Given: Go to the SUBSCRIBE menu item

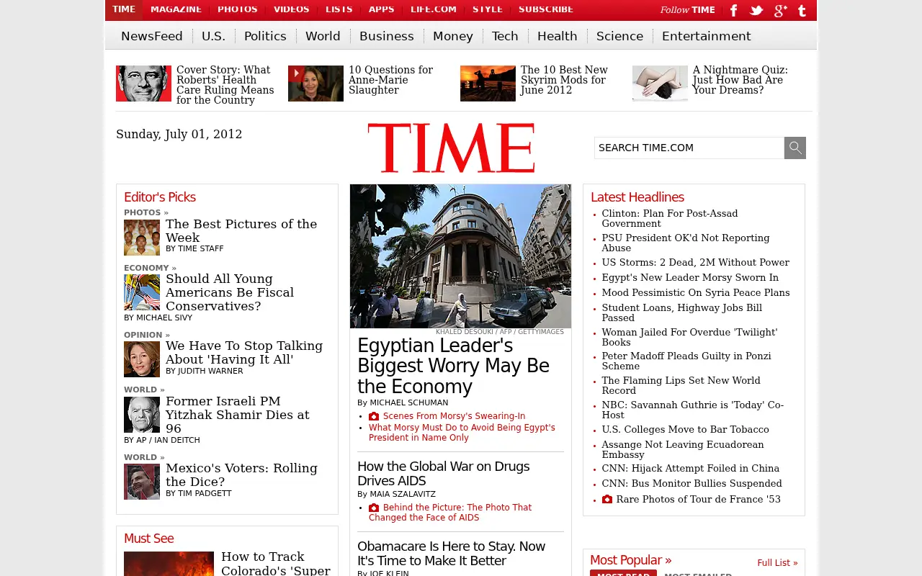Looking at the screenshot, I should click(x=546, y=9).
